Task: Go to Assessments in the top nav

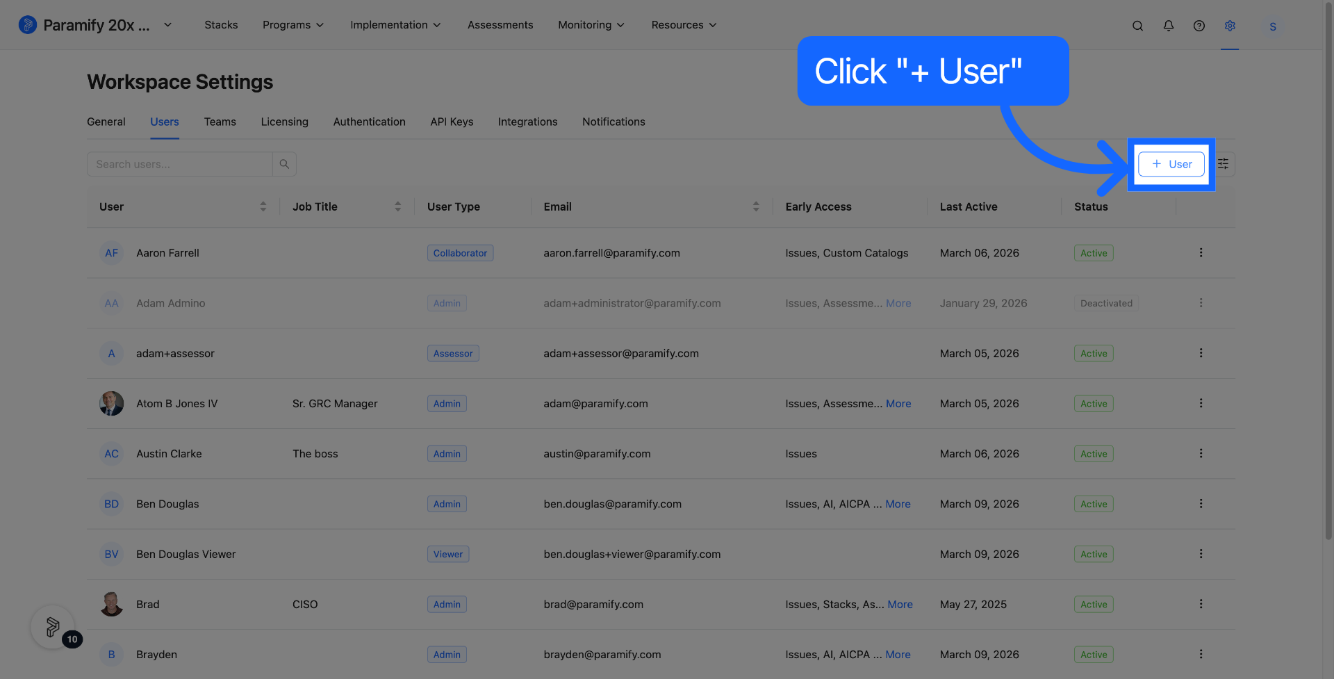Action: point(500,25)
